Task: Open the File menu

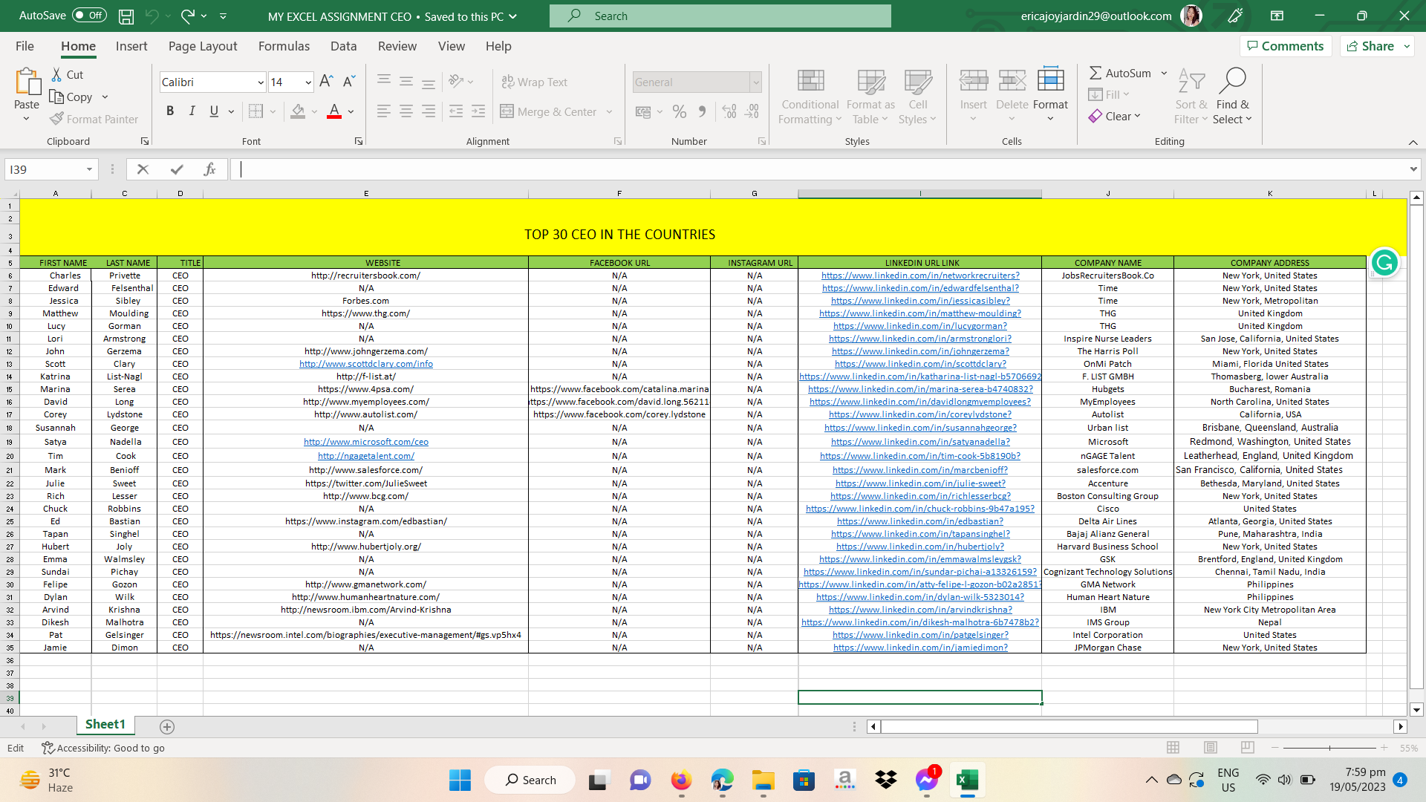Action: pos(25,46)
